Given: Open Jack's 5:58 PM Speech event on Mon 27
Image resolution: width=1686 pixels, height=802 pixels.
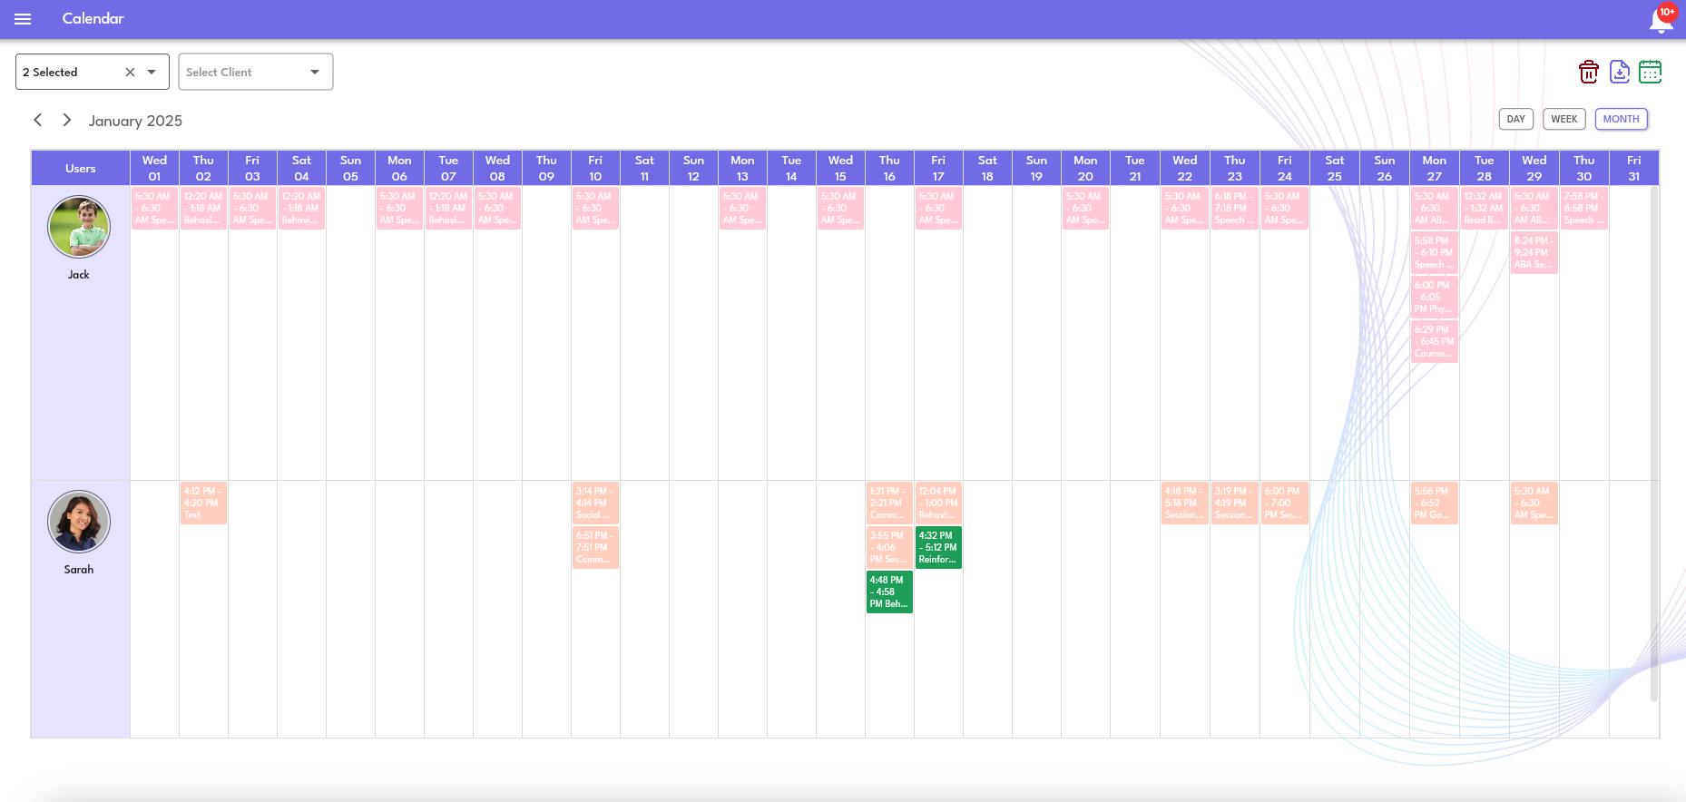Looking at the screenshot, I should (x=1435, y=252).
